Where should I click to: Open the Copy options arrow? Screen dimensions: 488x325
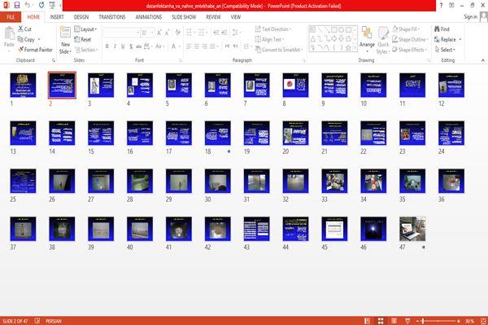39,40
